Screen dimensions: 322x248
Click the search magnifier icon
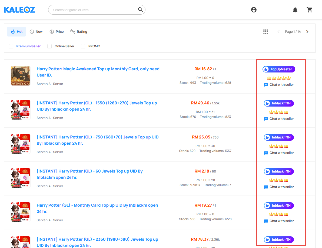[x=140, y=10]
